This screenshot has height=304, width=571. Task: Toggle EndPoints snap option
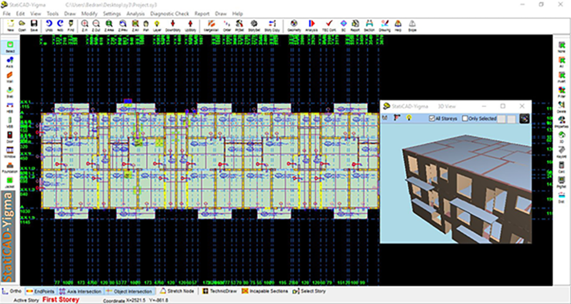pyautogui.click(x=41, y=291)
